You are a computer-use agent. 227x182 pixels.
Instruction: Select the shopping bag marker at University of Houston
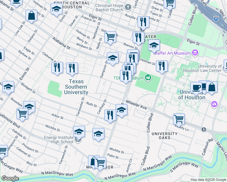(212, 88)
